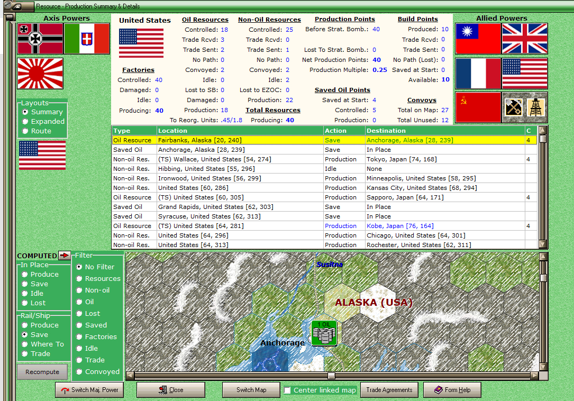This screenshot has width=574, height=401.
Task: Click the red arrow beside COMPUTED
Action: coord(65,255)
